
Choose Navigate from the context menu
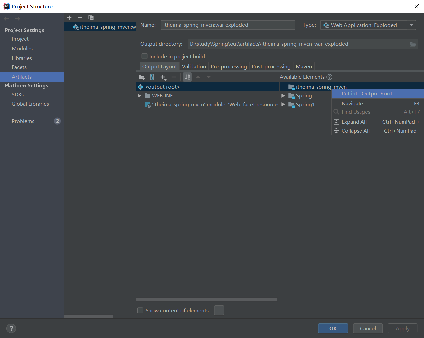point(378,104)
